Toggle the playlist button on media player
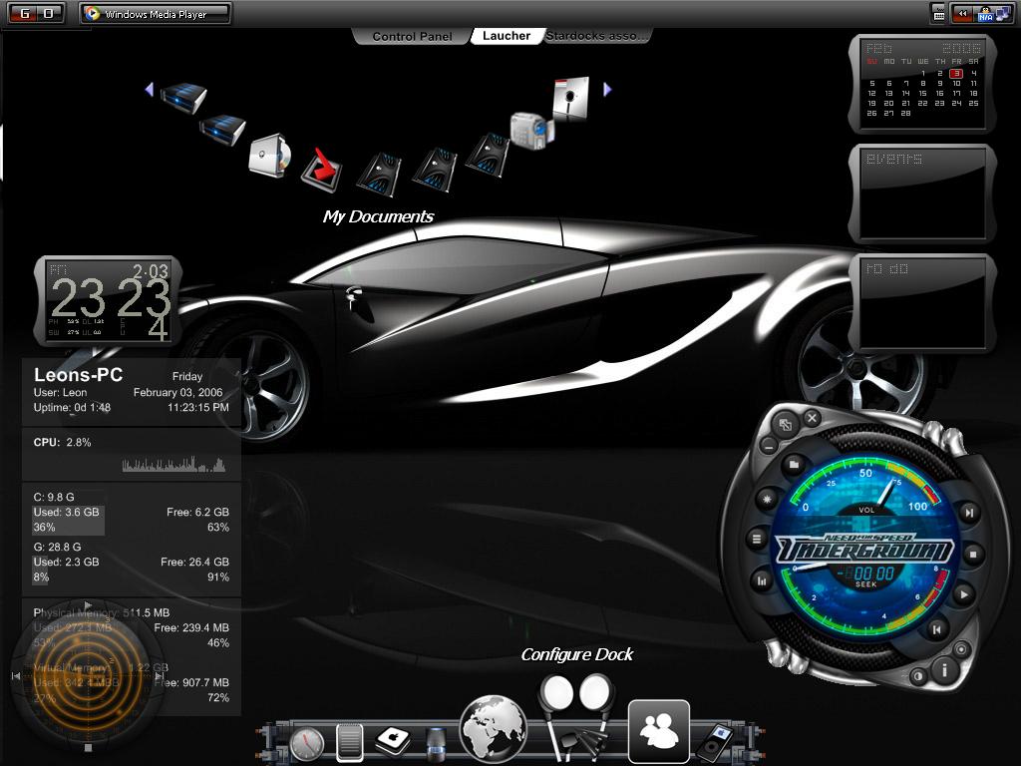Screen dimensions: 1021x766 757,540
